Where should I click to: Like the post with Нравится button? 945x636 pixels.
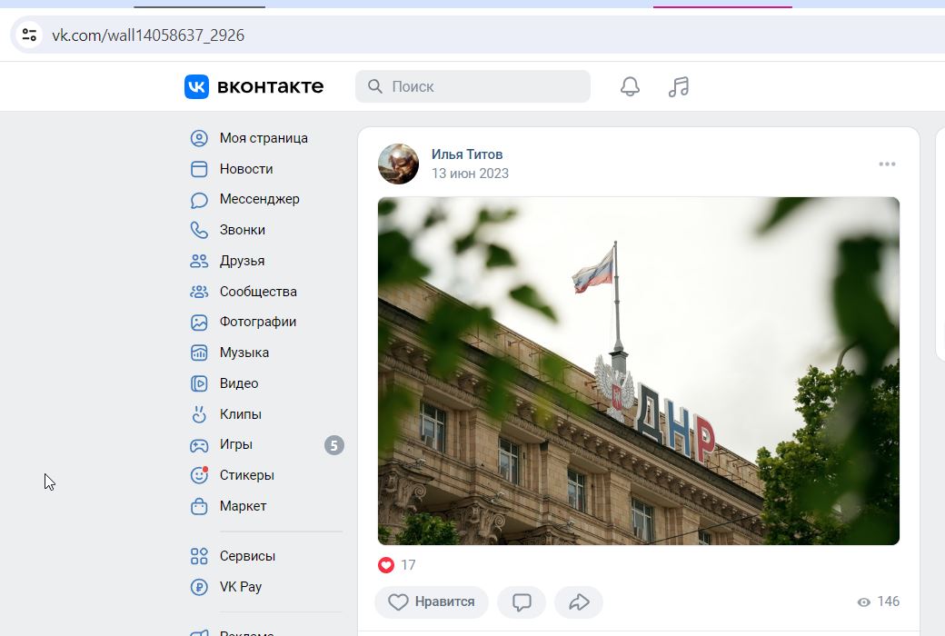pos(432,602)
